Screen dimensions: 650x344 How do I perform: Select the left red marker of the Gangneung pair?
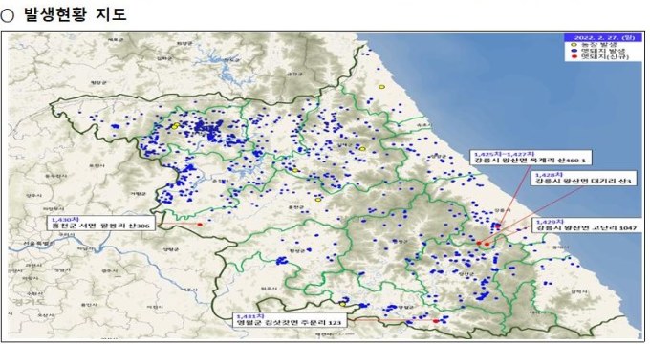479,244
